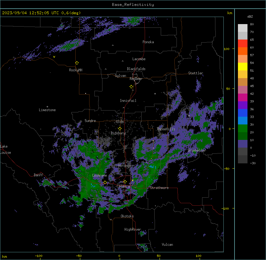Click the km unit label at bottom left
Viewport: 266px width, 260px height.
[5, 256]
